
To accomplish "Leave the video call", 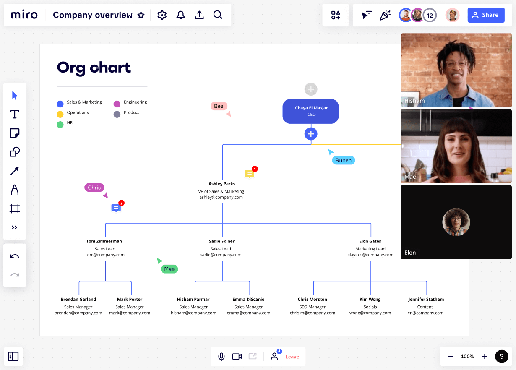I will point(292,357).
